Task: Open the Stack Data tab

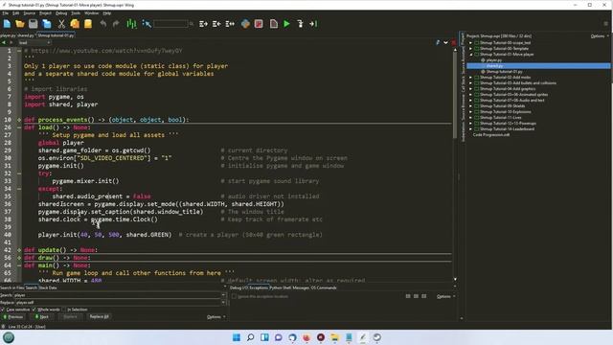Action: pyautogui.click(x=48, y=287)
